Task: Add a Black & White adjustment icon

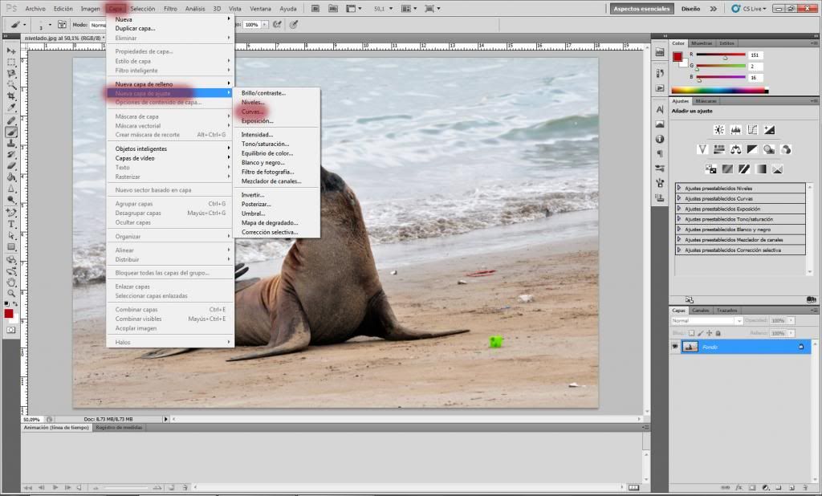Action: (752, 149)
